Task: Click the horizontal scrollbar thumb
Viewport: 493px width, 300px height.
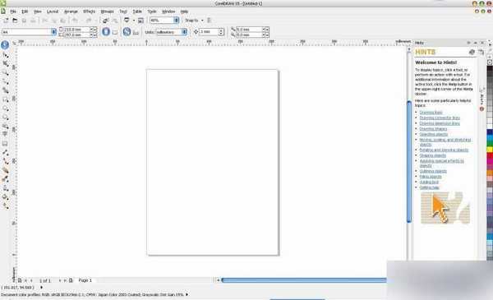Action: [x=304, y=280]
